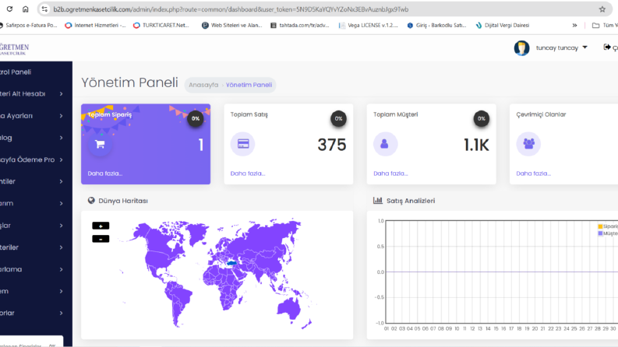This screenshot has height=347, width=618.
Task: Click the Anasayfa breadcrumb link
Action: click(203, 85)
